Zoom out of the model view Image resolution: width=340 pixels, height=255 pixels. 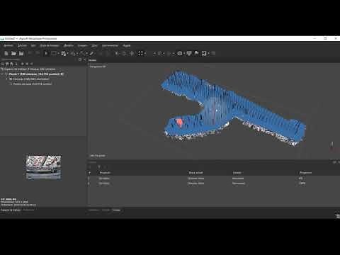[125, 53]
